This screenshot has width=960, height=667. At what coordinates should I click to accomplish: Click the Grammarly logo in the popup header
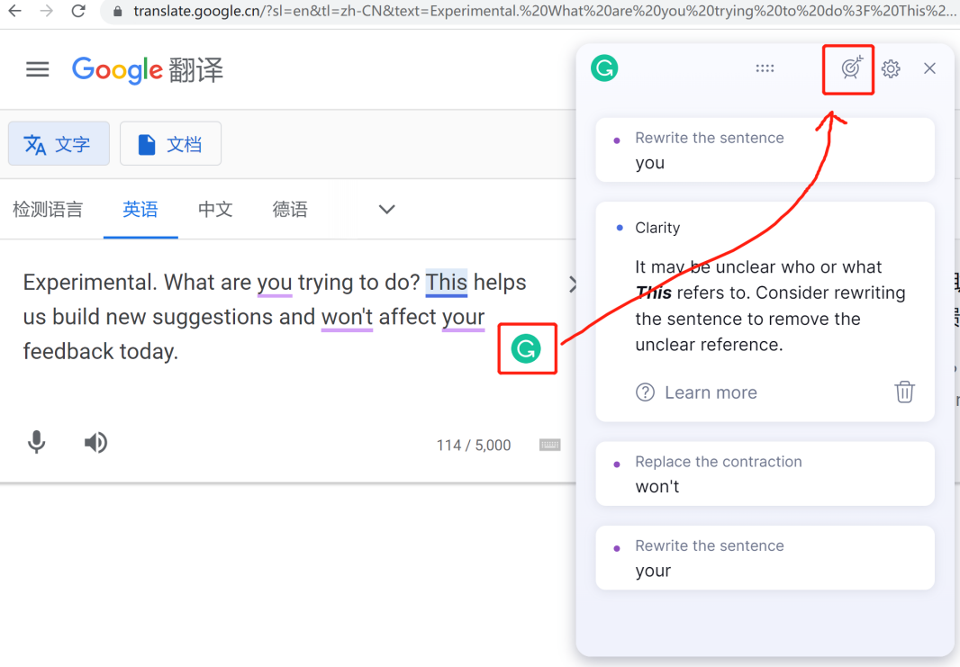click(604, 68)
